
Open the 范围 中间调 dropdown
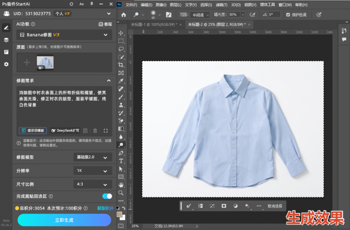point(200,15)
